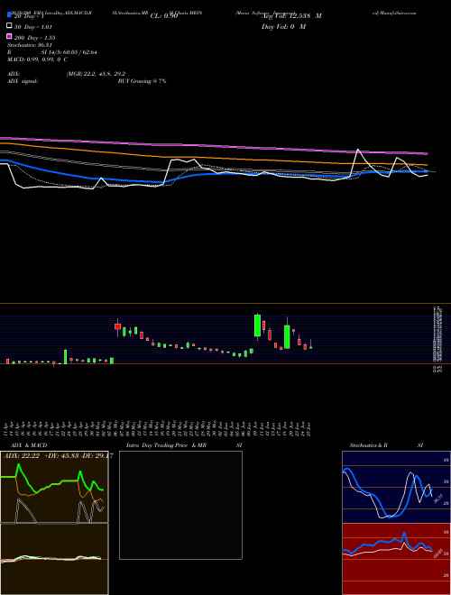This screenshot has width=451, height=595.
Task: Select the '200 Day - 1.55' legend label
Action: coord(34,38)
